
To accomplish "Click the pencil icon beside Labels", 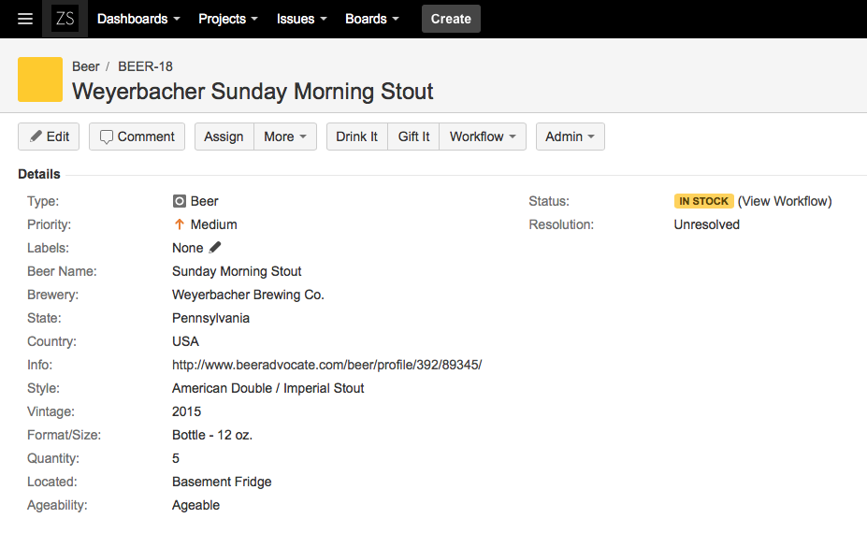I will click(x=215, y=248).
